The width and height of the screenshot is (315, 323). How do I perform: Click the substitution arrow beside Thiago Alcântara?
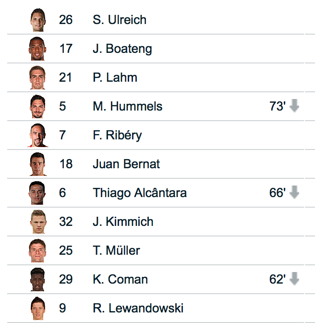coord(294,193)
